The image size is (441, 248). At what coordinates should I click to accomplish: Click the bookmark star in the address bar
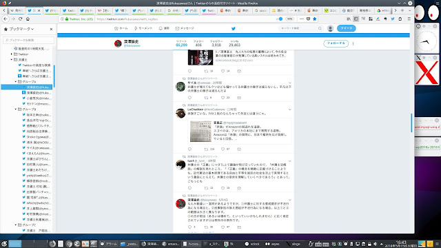click(315, 19)
